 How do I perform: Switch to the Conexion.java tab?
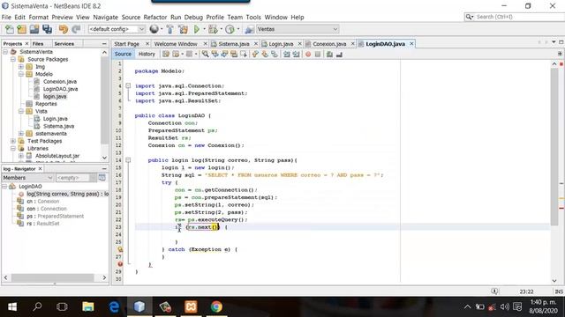click(x=329, y=44)
